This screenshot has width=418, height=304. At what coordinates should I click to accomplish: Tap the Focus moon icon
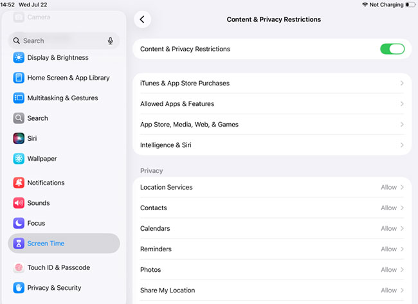pyautogui.click(x=19, y=223)
